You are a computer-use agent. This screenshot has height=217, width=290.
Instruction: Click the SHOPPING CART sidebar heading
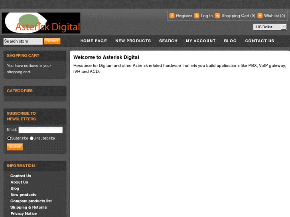tap(23, 56)
